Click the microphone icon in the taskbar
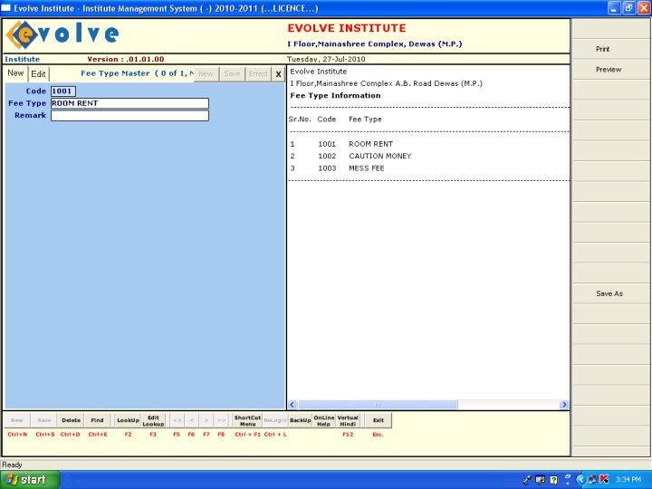Screen dimensions: 652x489 coord(527,480)
